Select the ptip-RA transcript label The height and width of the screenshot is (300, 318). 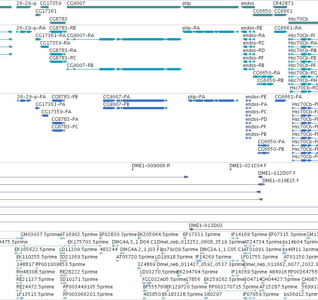pyautogui.click(x=191, y=28)
